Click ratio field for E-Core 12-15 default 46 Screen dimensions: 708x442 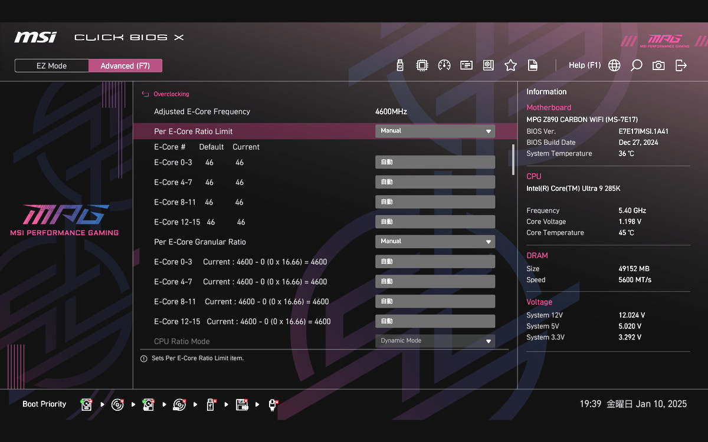point(435,222)
